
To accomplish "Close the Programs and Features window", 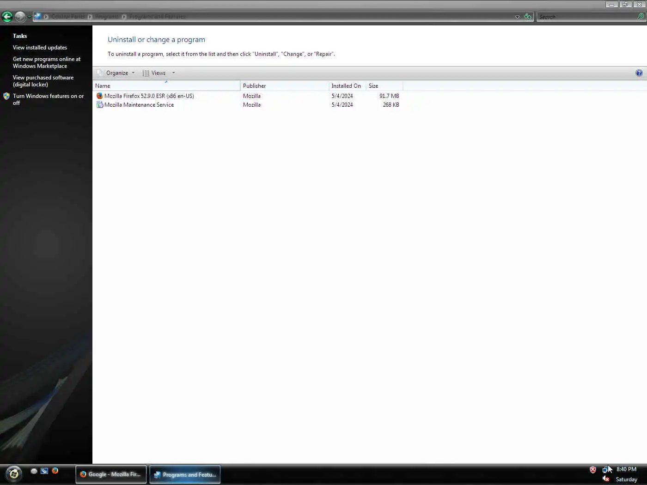I will [x=639, y=5].
